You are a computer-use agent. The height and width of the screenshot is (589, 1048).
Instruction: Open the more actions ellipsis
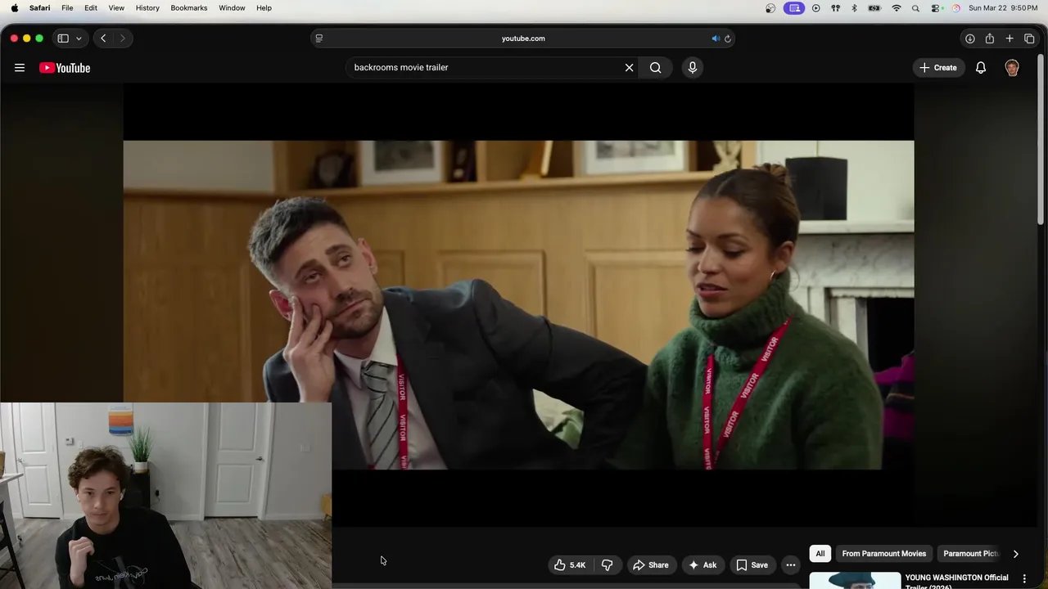[791, 565]
